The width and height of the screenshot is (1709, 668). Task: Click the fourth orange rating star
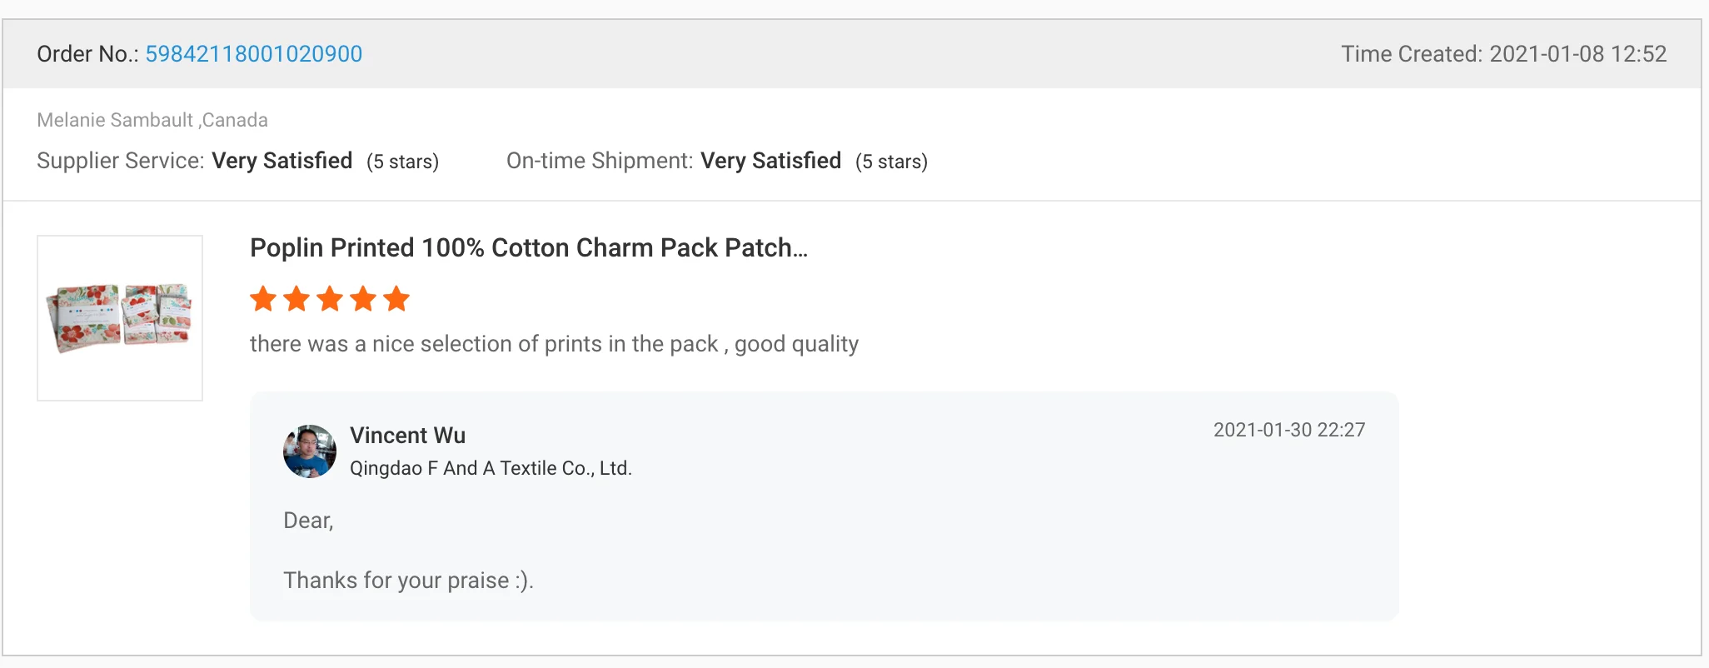[x=363, y=298]
